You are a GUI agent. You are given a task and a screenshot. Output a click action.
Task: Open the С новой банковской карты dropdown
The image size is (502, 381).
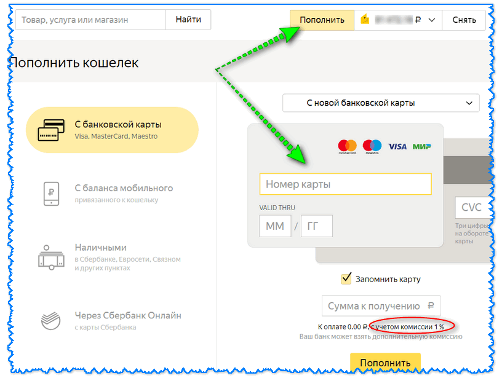[x=381, y=103]
